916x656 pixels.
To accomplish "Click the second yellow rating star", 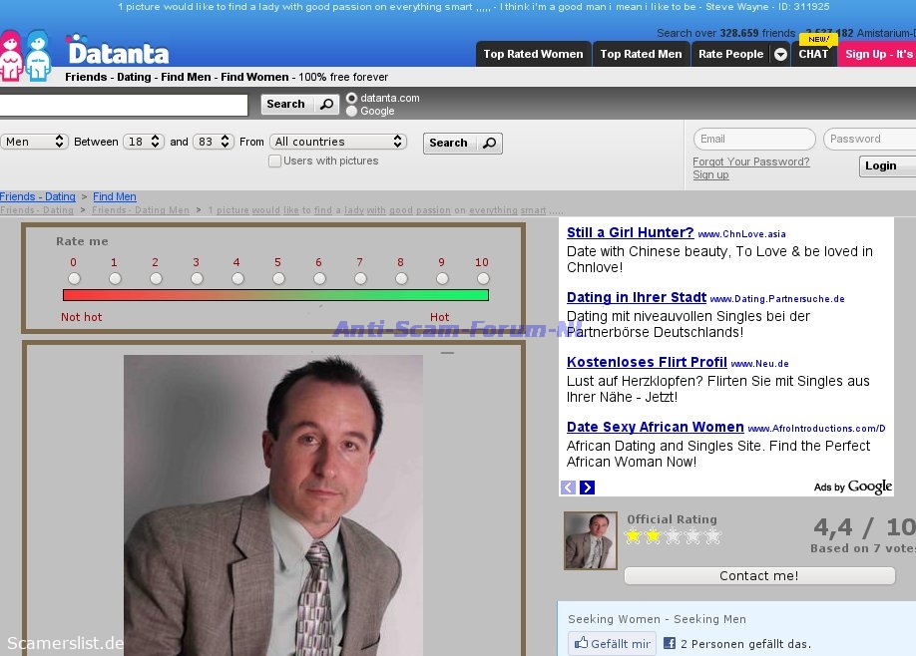I will click(653, 536).
